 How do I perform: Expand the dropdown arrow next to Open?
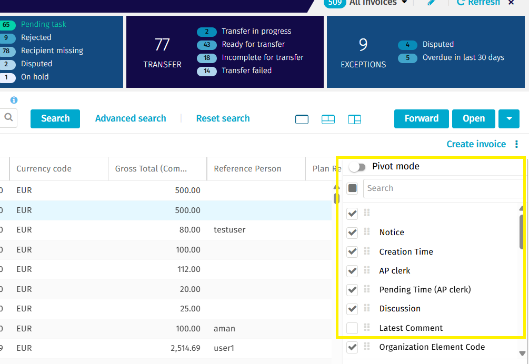coord(509,118)
